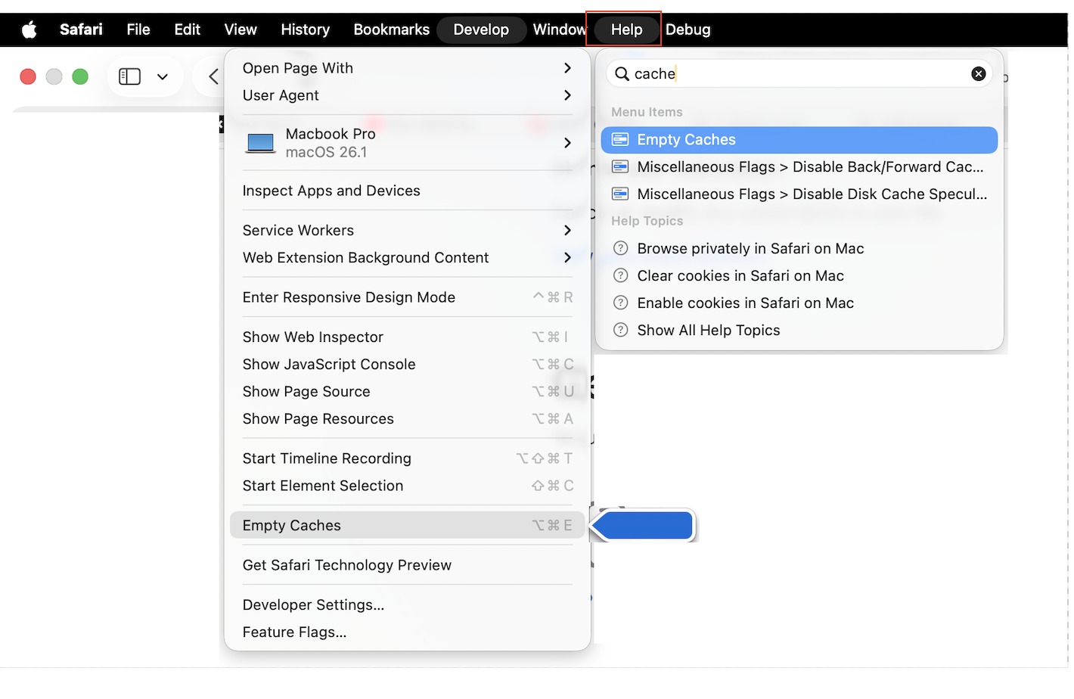The width and height of the screenshot is (1074, 699).
Task: Open Developer Settings…
Action: coord(408,604)
